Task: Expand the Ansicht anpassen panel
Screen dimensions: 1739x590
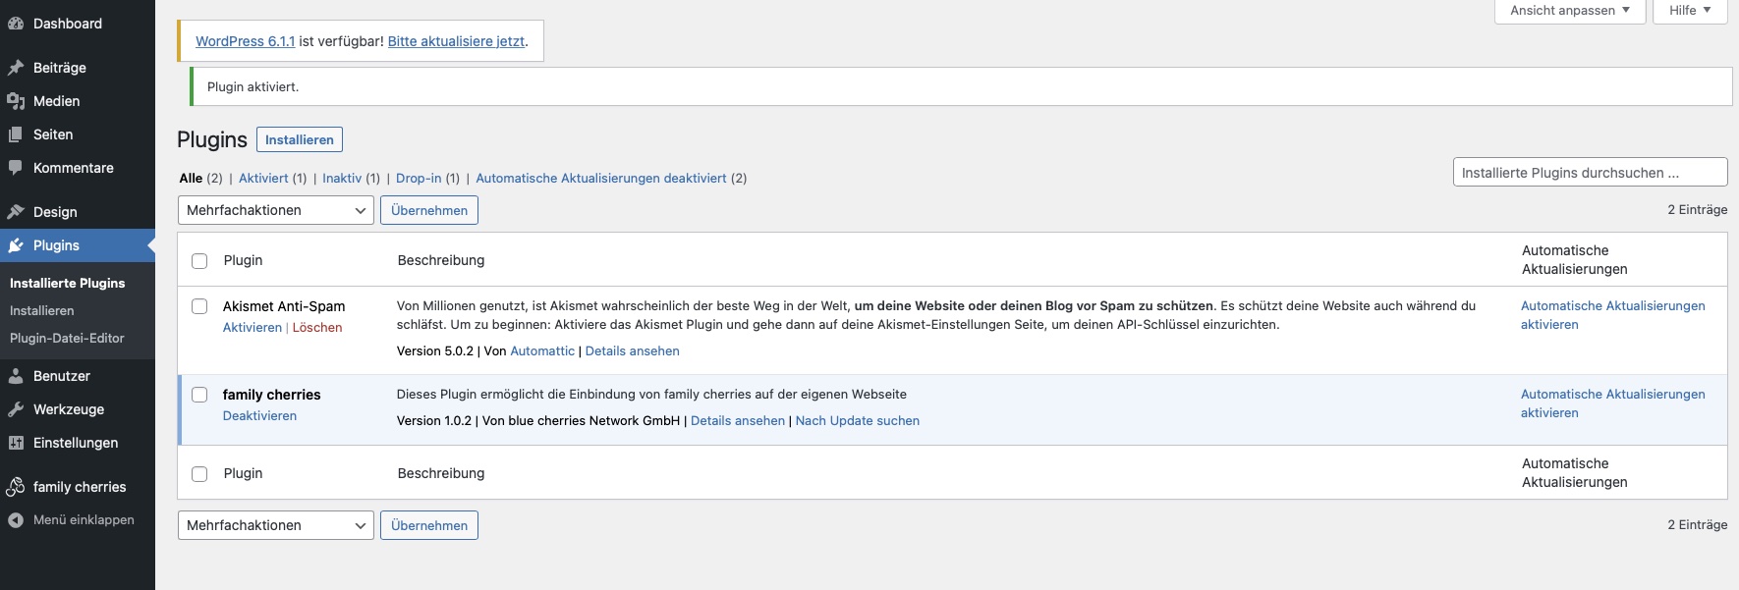Action: [x=1569, y=11]
